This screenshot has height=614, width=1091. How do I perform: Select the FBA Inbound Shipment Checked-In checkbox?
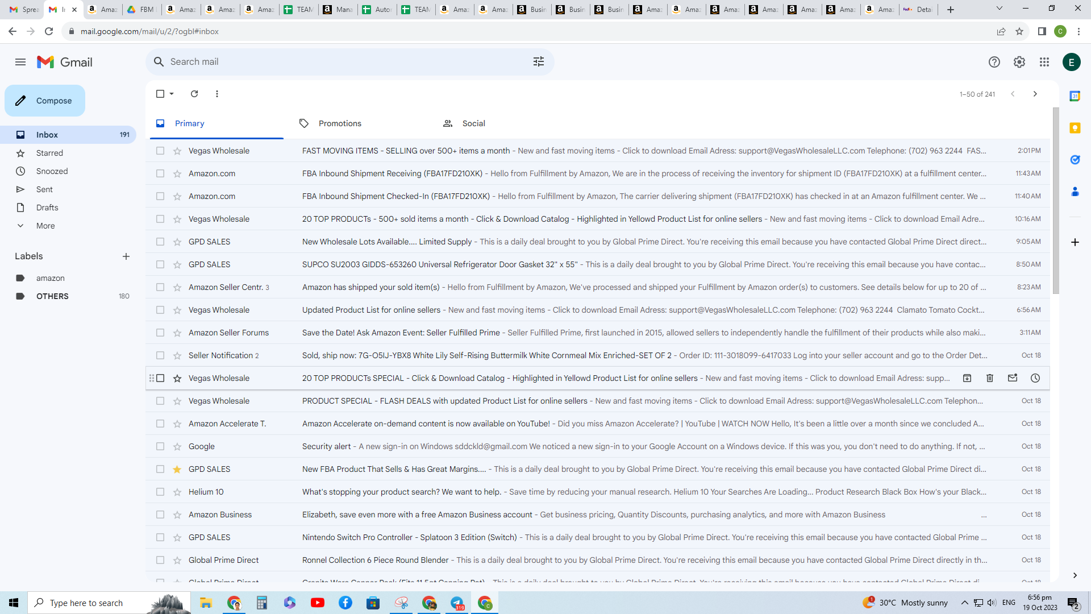(160, 196)
